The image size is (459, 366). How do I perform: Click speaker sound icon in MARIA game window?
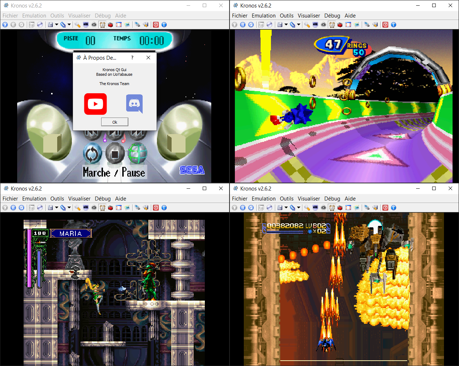(x=94, y=208)
